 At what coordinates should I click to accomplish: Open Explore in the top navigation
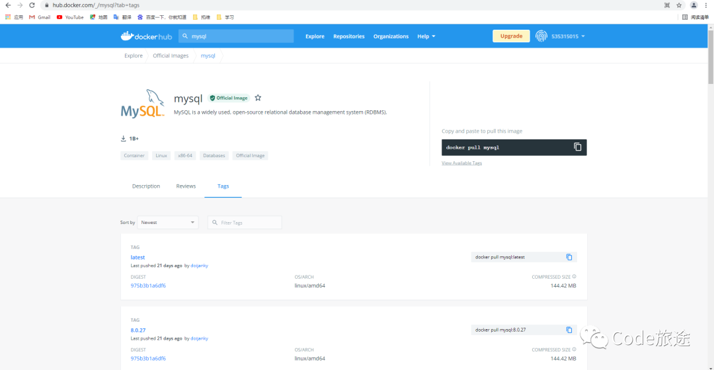315,36
